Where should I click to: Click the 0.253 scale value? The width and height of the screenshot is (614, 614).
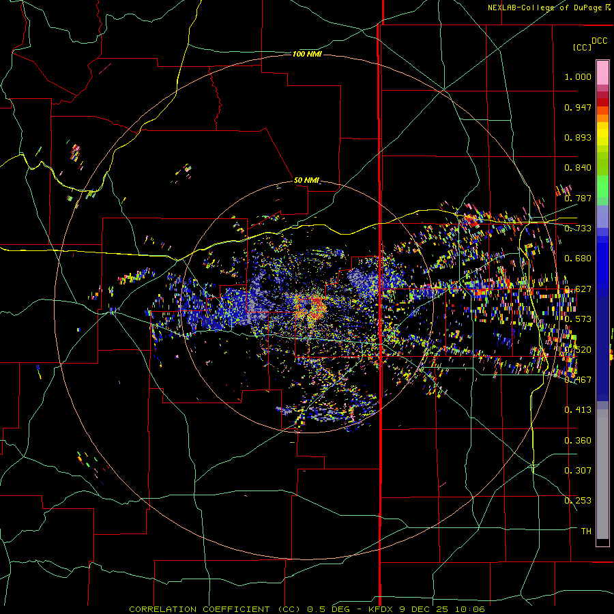(578, 501)
